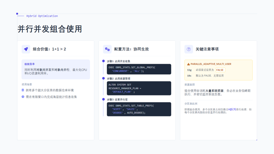Click the Hybrid Optimization label
Screen dimensions: 274x154
[x=42, y=16]
